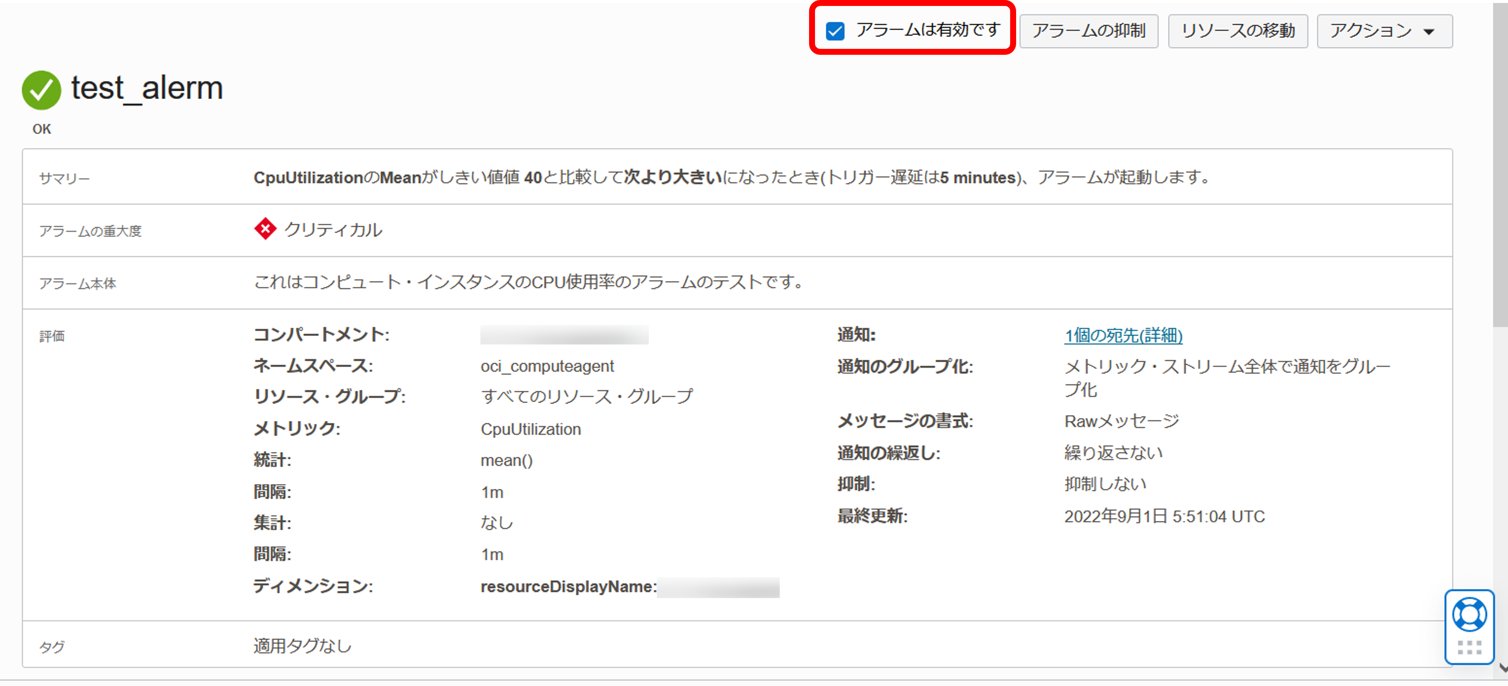
Task: Click the アラームの抑制 button
Action: coord(1088,31)
